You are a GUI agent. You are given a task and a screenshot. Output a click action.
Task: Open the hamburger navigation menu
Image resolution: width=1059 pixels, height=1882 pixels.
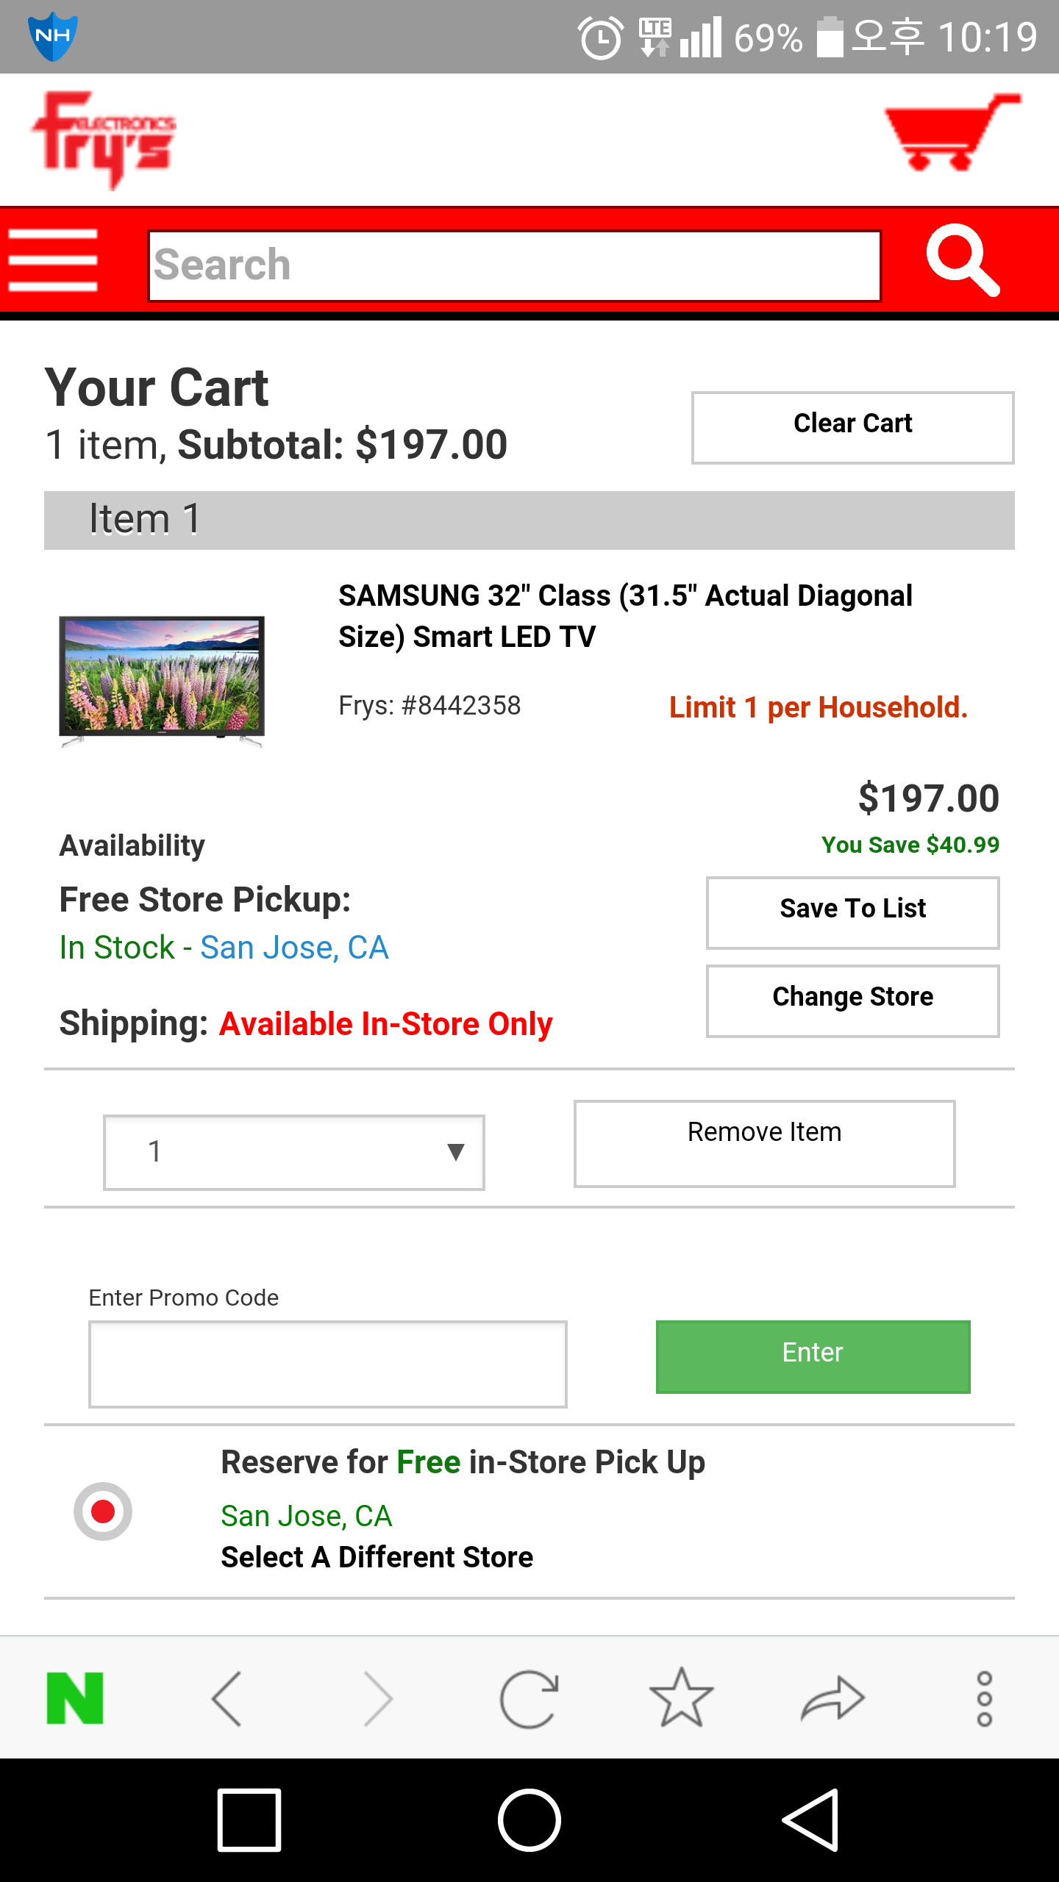point(53,260)
